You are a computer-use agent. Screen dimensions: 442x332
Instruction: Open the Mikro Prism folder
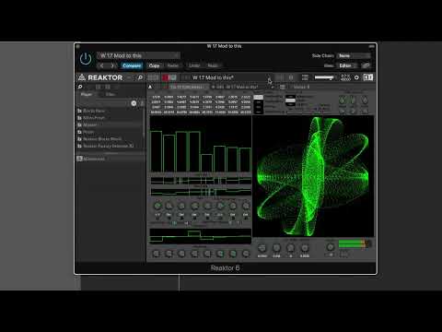pyautogui.click(x=110, y=118)
